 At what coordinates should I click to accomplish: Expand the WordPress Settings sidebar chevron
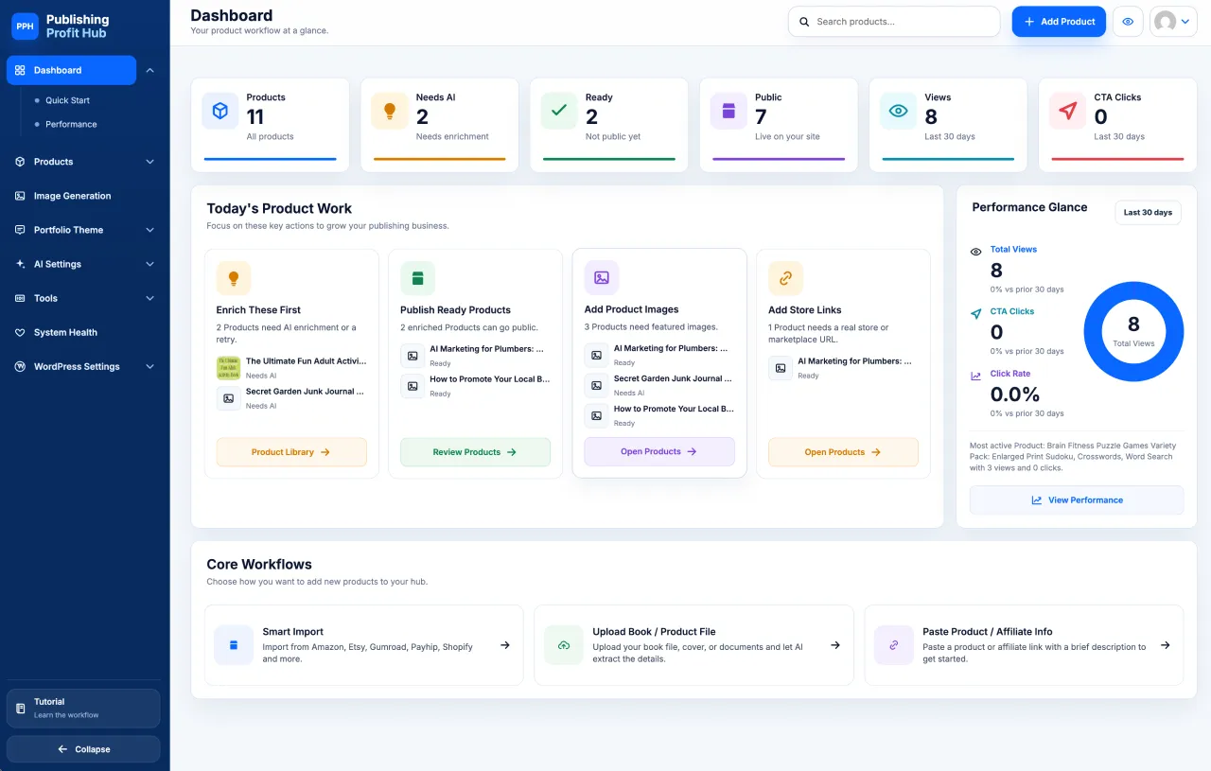coord(149,366)
